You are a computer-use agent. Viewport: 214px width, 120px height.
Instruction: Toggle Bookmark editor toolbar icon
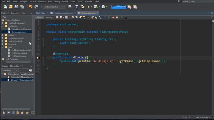(100, 17)
